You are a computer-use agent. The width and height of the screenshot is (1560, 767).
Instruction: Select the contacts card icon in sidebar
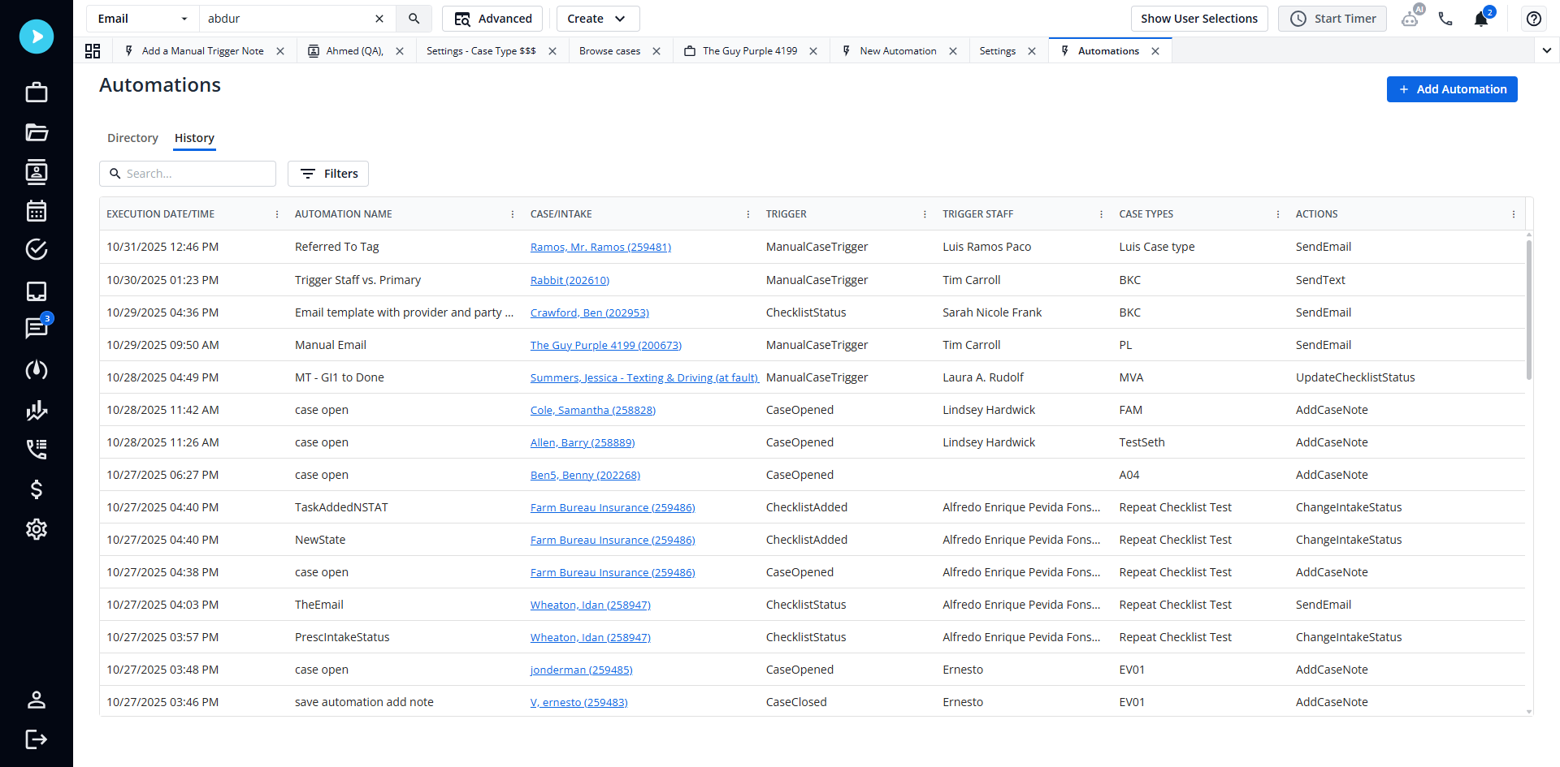pyautogui.click(x=37, y=172)
